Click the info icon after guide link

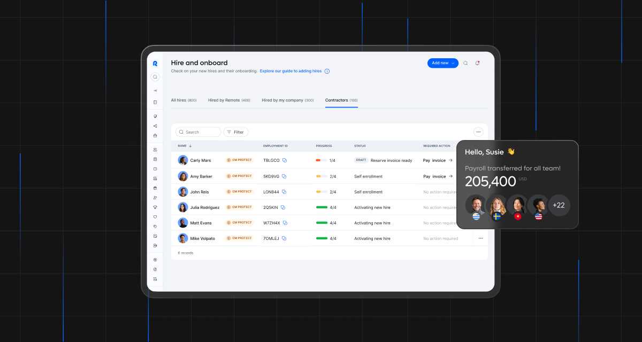[327, 71]
